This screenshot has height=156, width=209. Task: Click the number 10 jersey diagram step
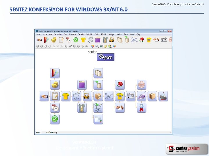120,96
